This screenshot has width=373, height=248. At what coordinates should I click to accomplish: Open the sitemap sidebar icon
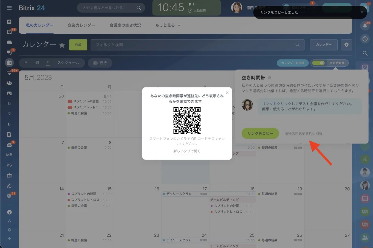[x=9, y=221]
